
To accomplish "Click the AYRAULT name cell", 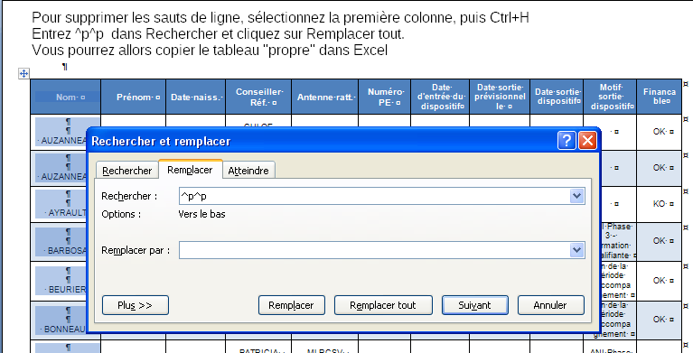I will [x=60, y=204].
